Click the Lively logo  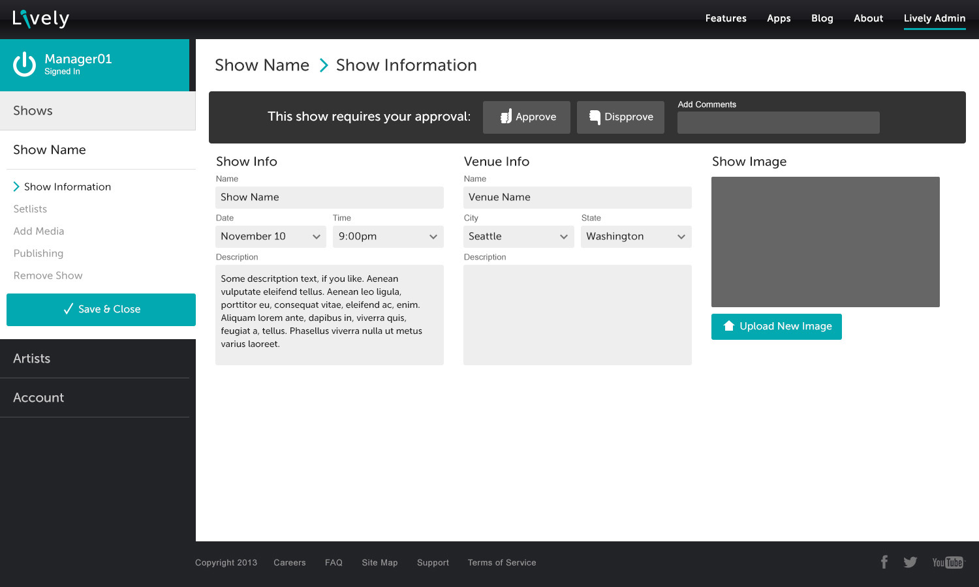click(40, 19)
